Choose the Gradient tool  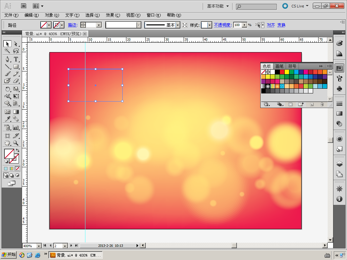(16, 112)
